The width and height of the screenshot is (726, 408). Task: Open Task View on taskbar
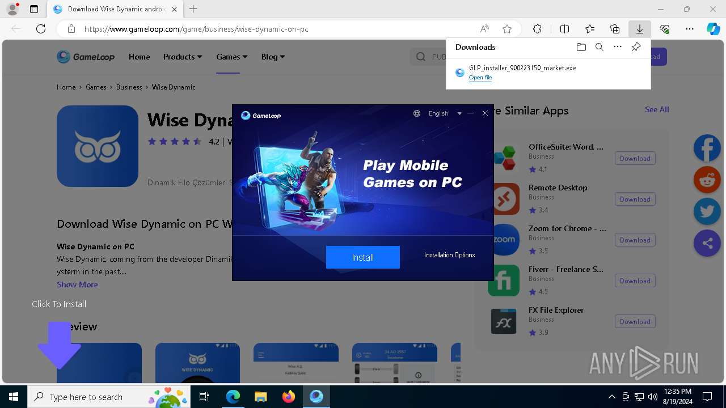point(204,397)
